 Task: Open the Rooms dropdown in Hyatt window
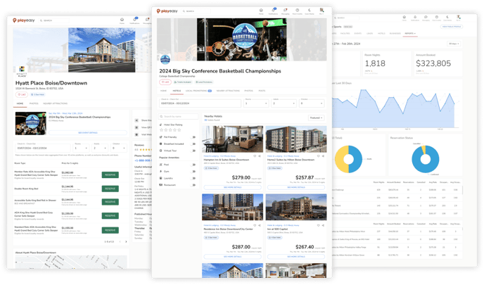[x=82, y=148]
